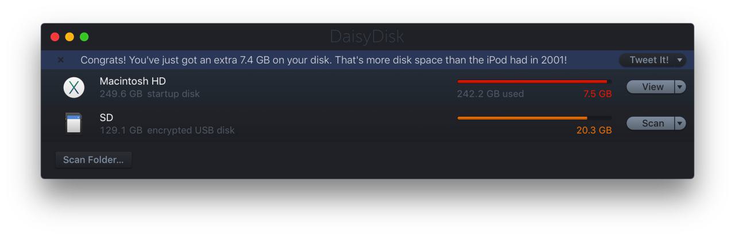This screenshot has width=735, height=237.
Task: Click the Scan Folder... button
Action: coord(93,160)
